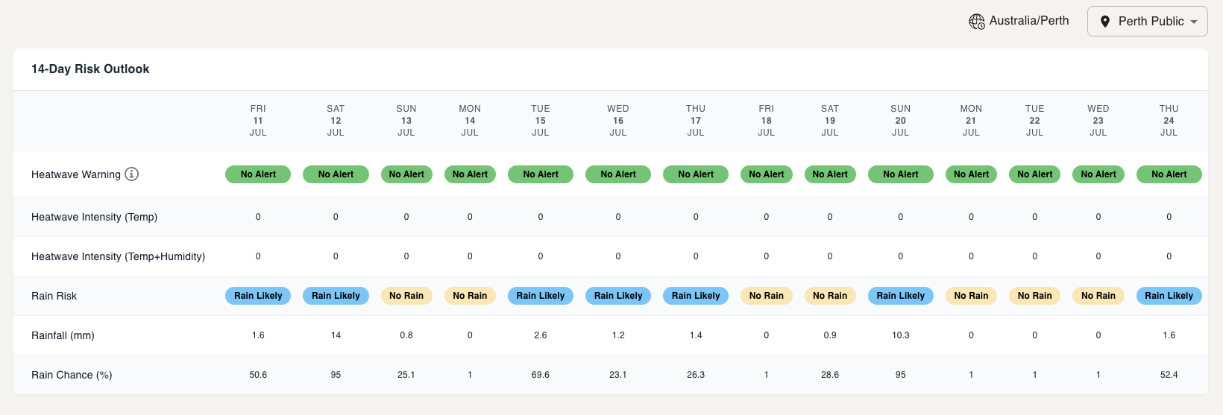
Task: Click the Rain Likely badge for Sun 20 Jul
Action: point(900,296)
